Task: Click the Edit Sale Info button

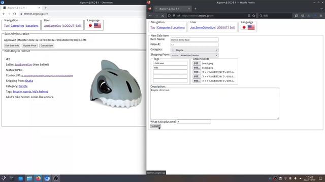Action: point(12,45)
